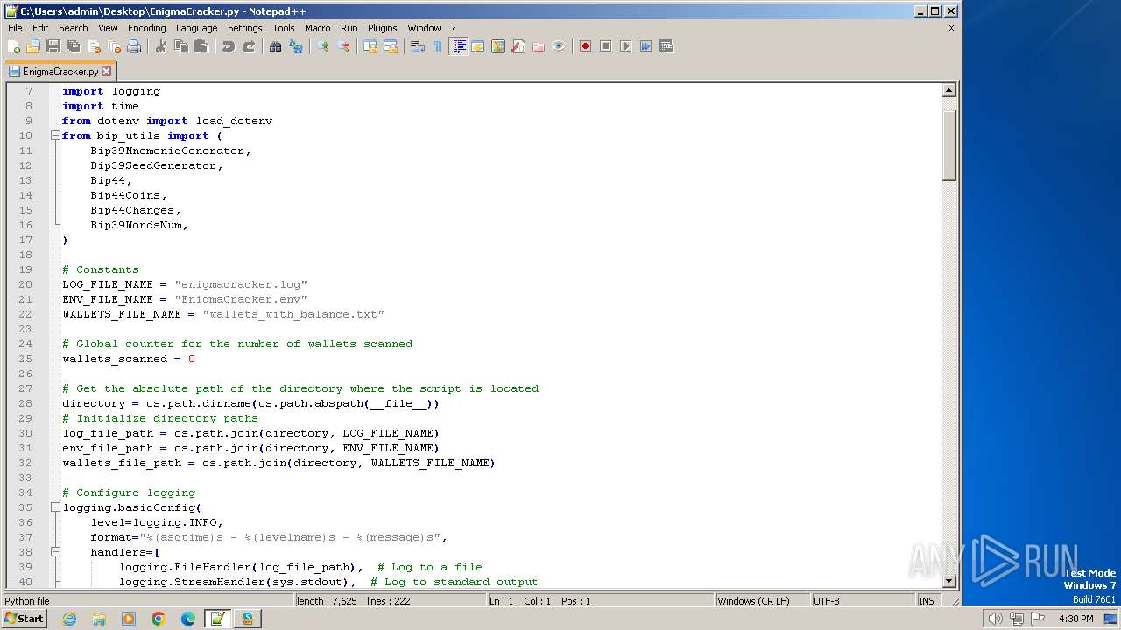The height and width of the screenshot is (630, 1121).
Task: Toggle the monitoring eye icon
Action: 559,46
